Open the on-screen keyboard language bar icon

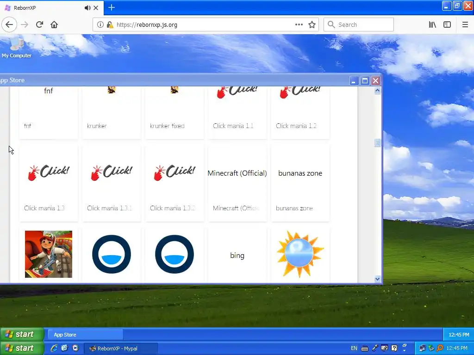point(365,349)
